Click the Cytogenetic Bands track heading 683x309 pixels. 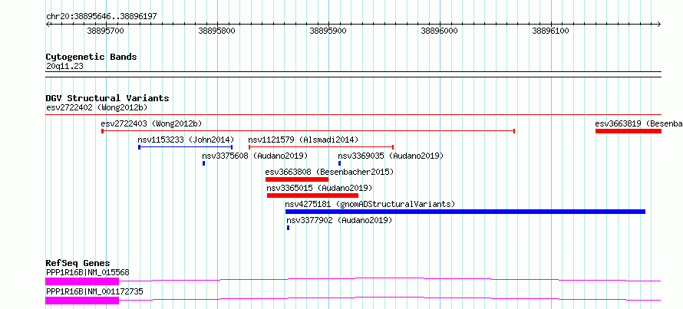91,57
